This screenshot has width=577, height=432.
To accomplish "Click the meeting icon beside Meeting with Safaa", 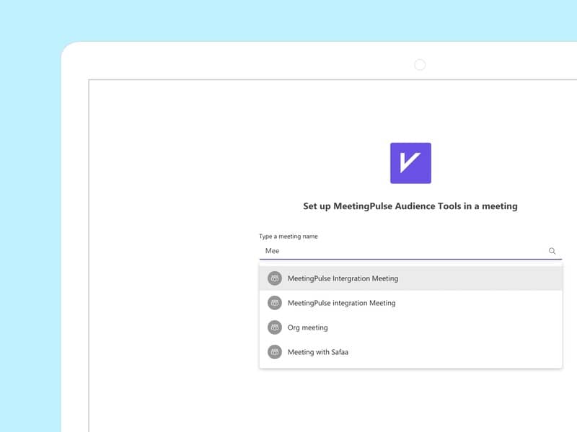I will click(x=274, y=352).
